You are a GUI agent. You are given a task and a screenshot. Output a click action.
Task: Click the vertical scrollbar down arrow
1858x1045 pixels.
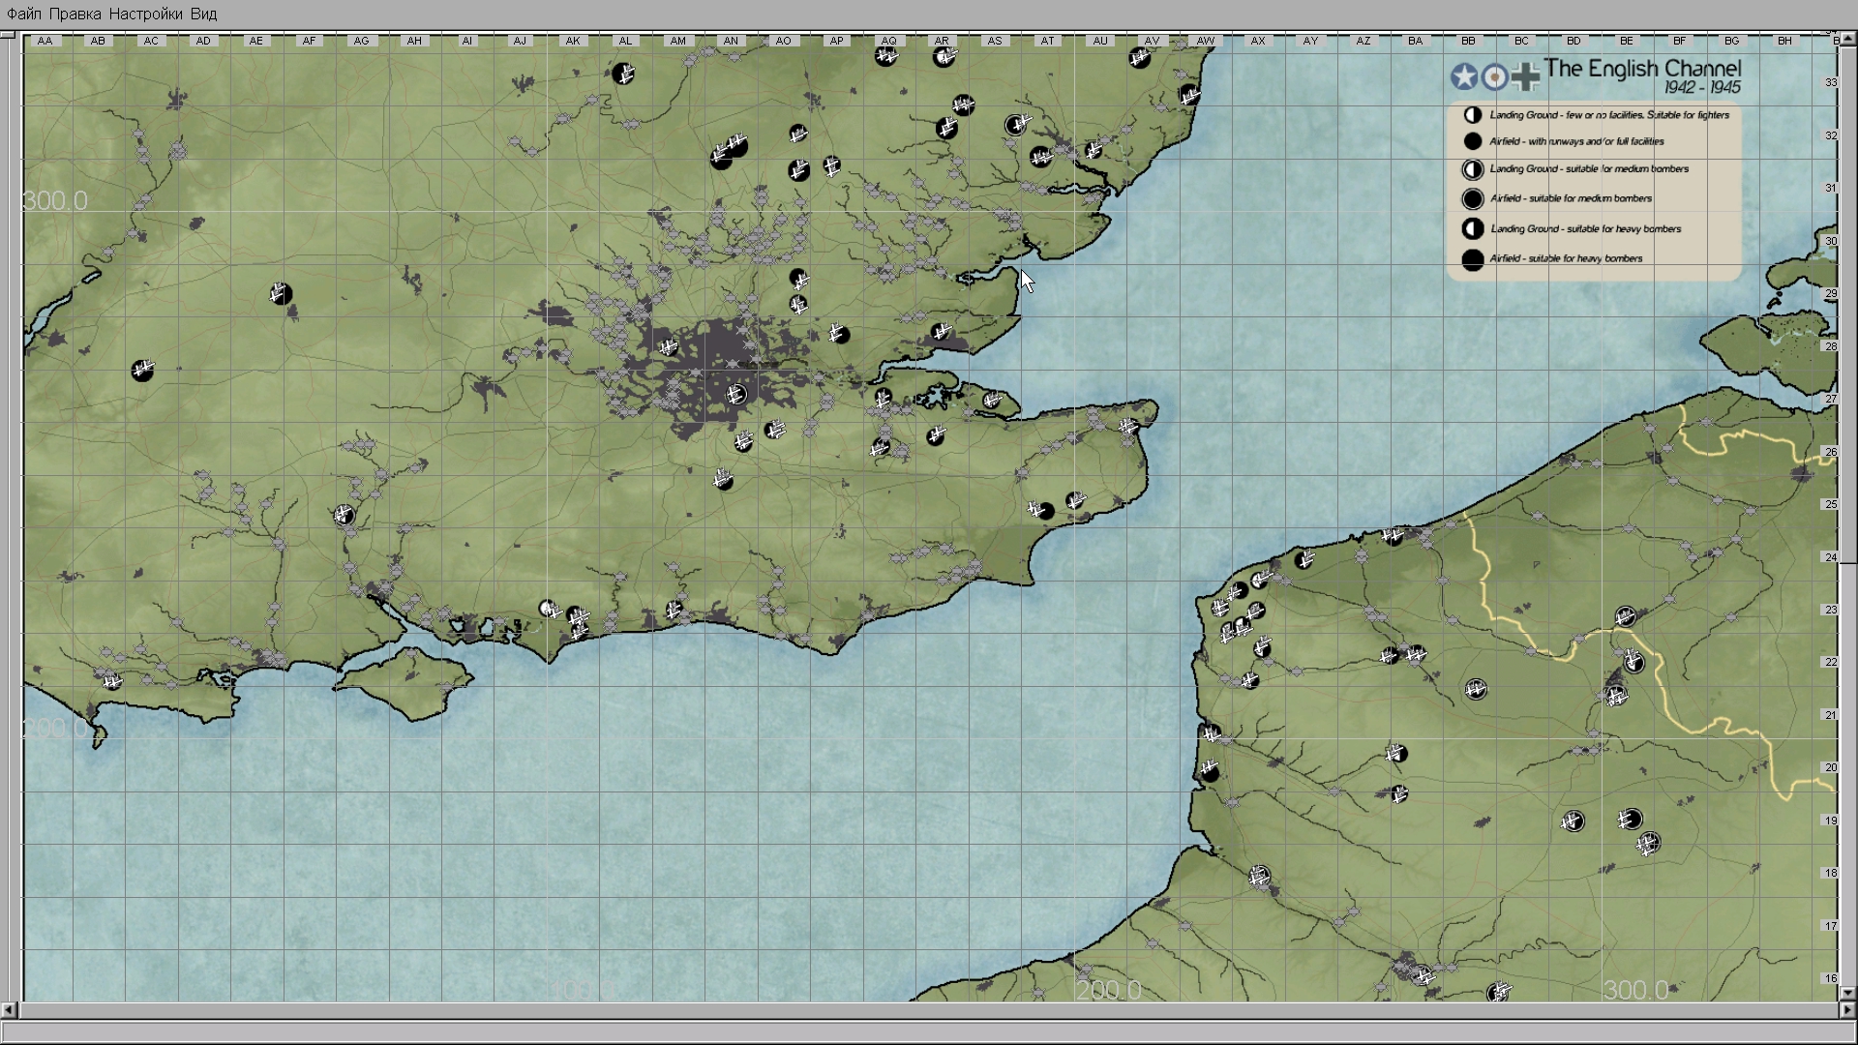click(x=1847, y=993)
